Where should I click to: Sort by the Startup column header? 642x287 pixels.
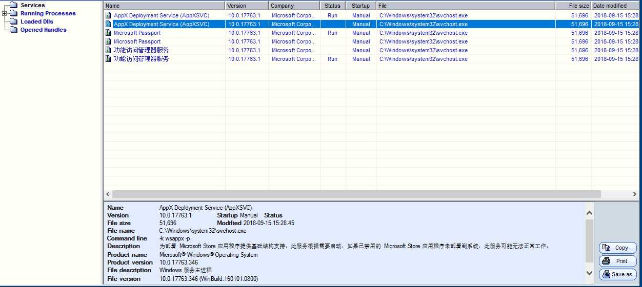[x=361, y=6]
